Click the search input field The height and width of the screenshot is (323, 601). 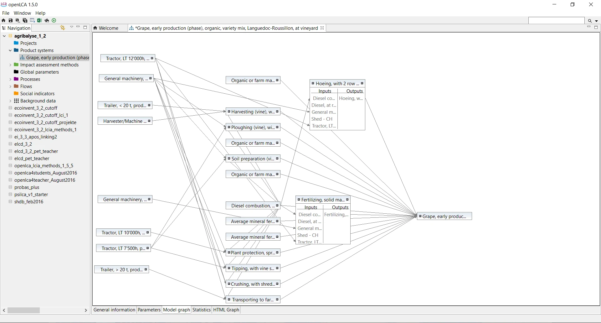click(556, 21)
